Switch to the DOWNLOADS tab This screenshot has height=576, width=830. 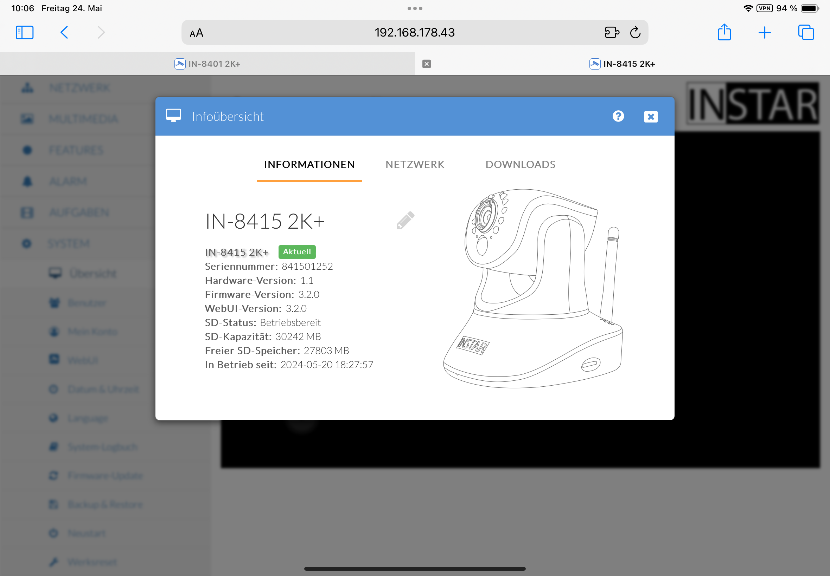pos(520,165)
